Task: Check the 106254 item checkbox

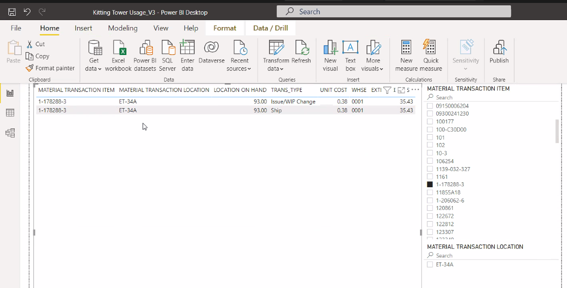Action: (430, 161)
